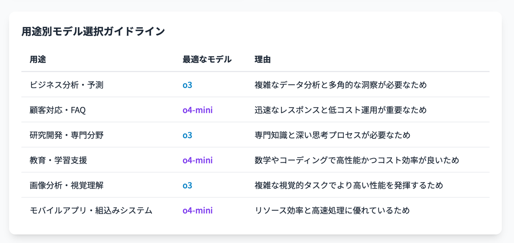Click o3 link in 研究開発・専門分野 row
Screen dimensions: 514x243
click(187, 135)
